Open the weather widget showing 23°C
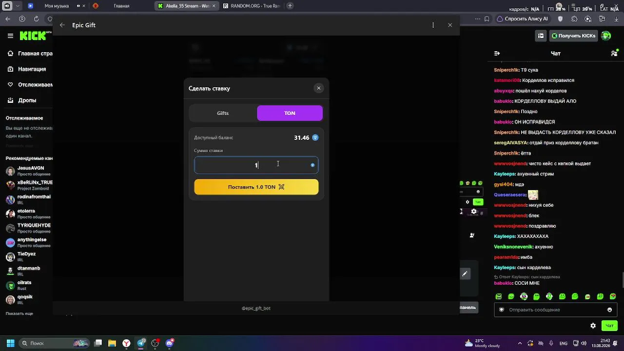This screenshot has height=351, width=624. click(483, 343)
